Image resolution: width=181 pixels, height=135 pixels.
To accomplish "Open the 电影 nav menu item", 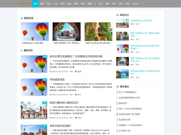I will point(76,4).
